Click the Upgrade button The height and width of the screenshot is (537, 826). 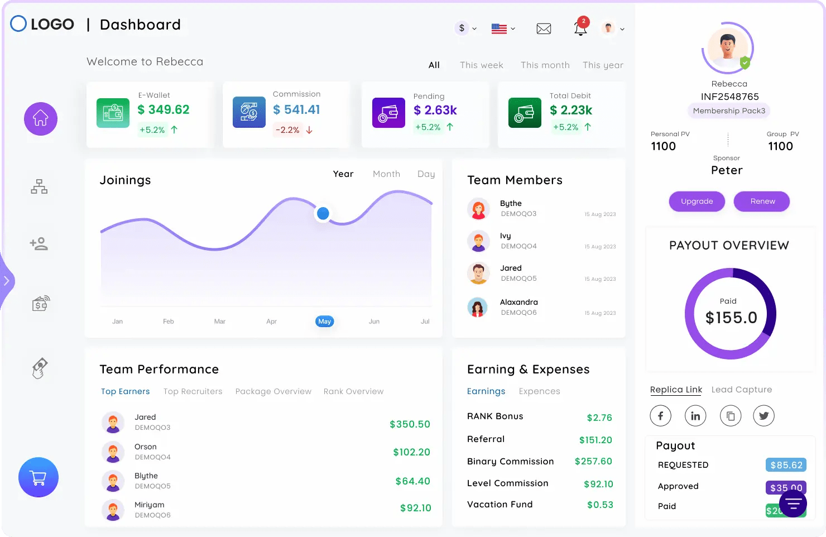pyautogui.click(x=697, y=202)
